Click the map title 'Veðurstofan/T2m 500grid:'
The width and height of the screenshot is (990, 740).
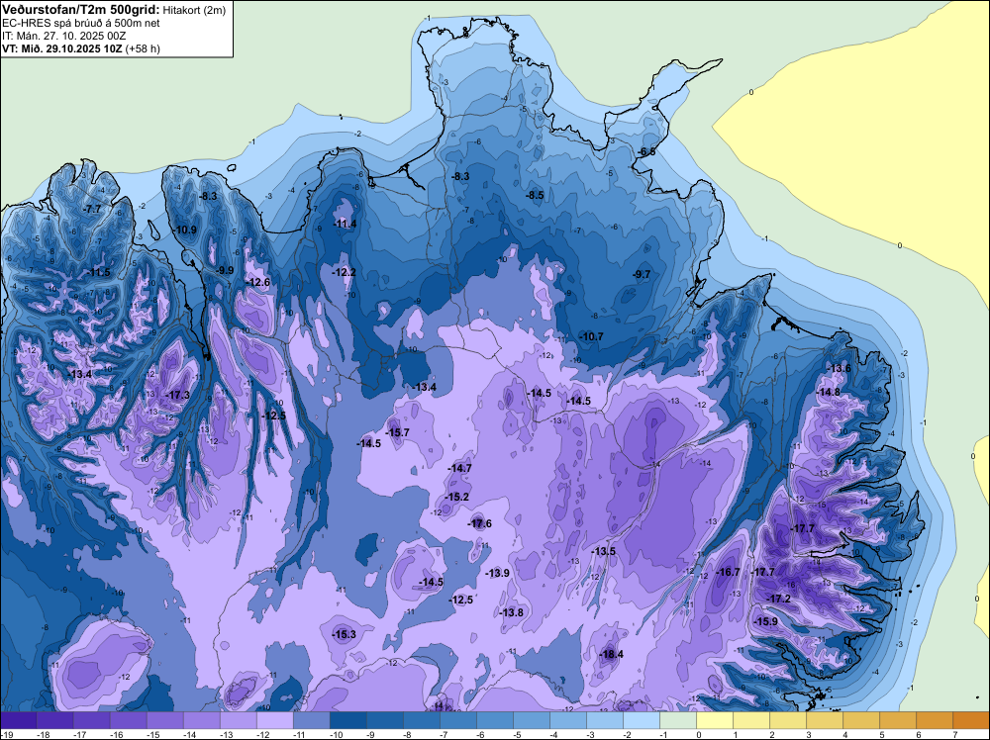click(x=79, y=10)
